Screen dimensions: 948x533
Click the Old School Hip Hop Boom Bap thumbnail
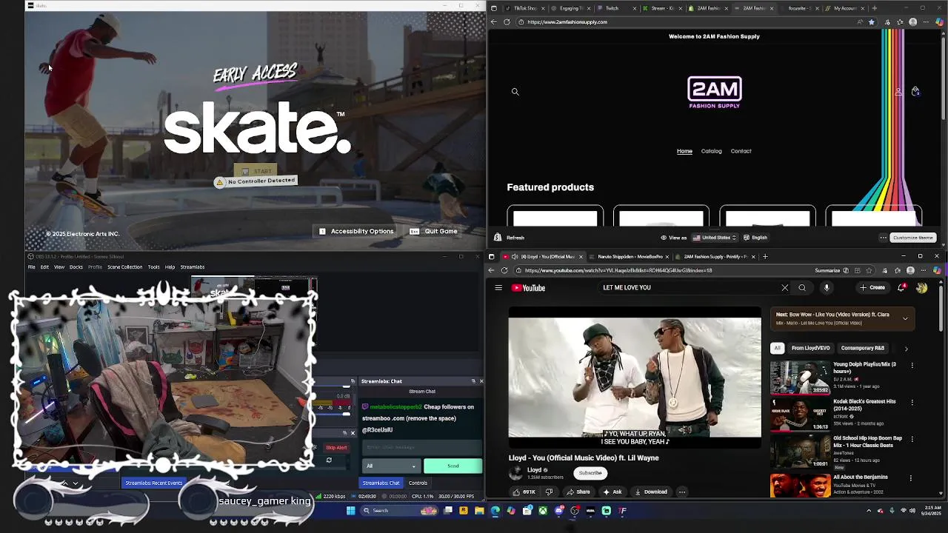pos(800,452)
